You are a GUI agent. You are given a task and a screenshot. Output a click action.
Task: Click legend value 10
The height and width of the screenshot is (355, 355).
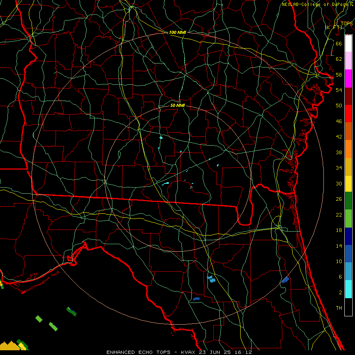click(339, 261)
